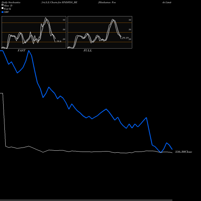Click the '556.30Close' price label

[x=184, y=152]
